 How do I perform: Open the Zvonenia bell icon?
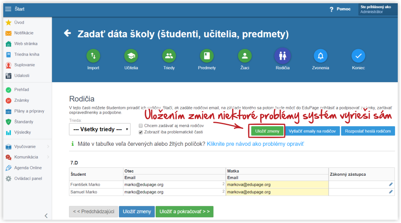(320, 56)
